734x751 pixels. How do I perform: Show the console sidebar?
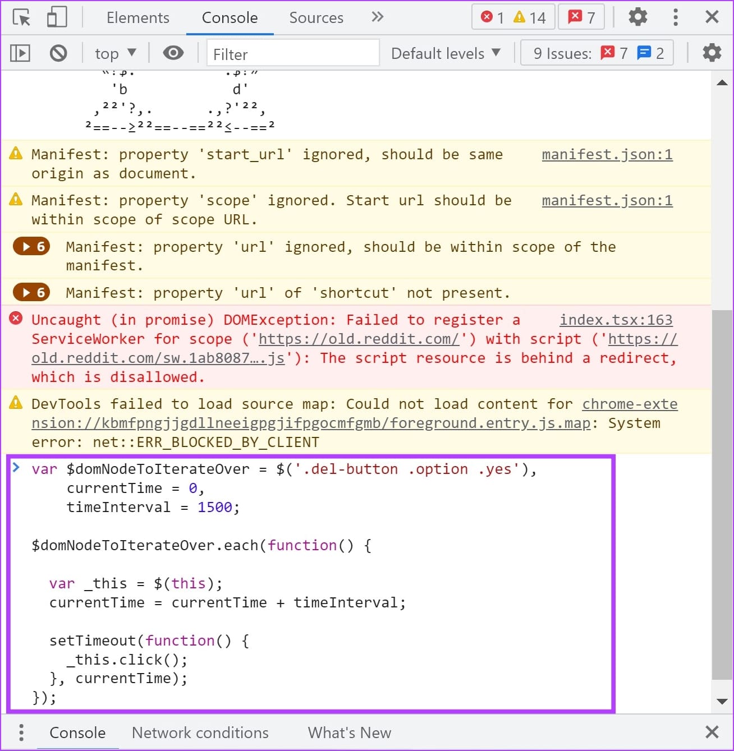20,53
